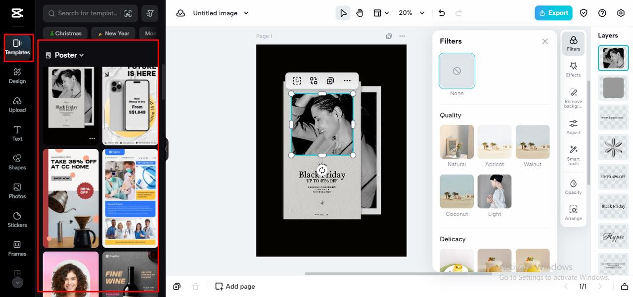Click the page copy icon at bottom left
Screen dimensions: 633x297
click(177, 287)
